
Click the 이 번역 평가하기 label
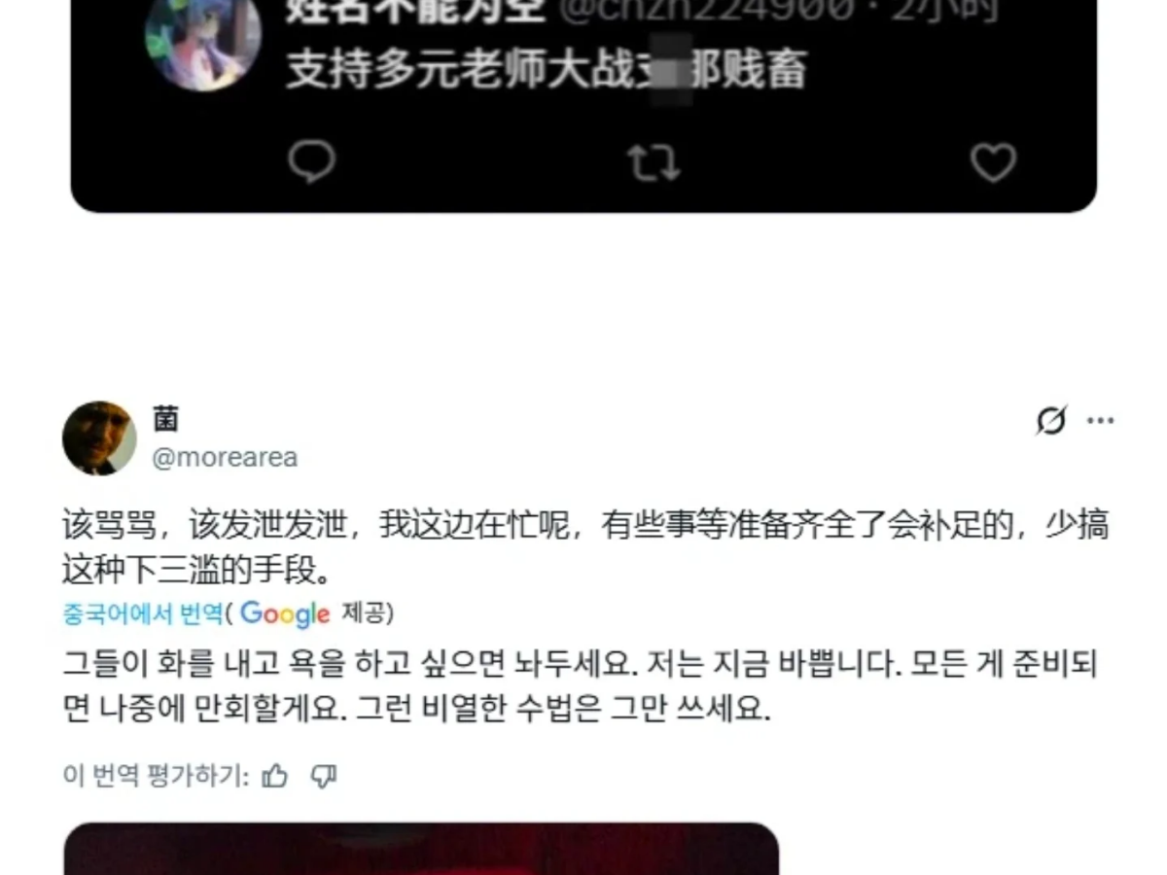pos(157,776)
